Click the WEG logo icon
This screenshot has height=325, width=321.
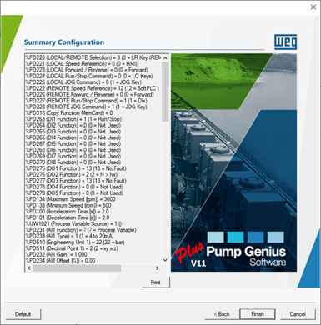(285, 42)
